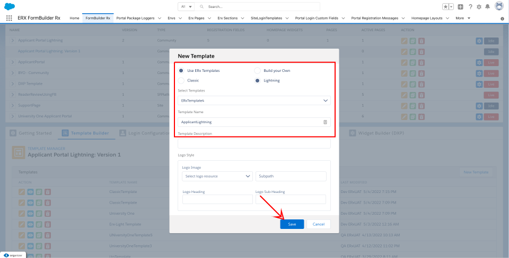Click the Salesforce Help question mark icon

point(470,6)
